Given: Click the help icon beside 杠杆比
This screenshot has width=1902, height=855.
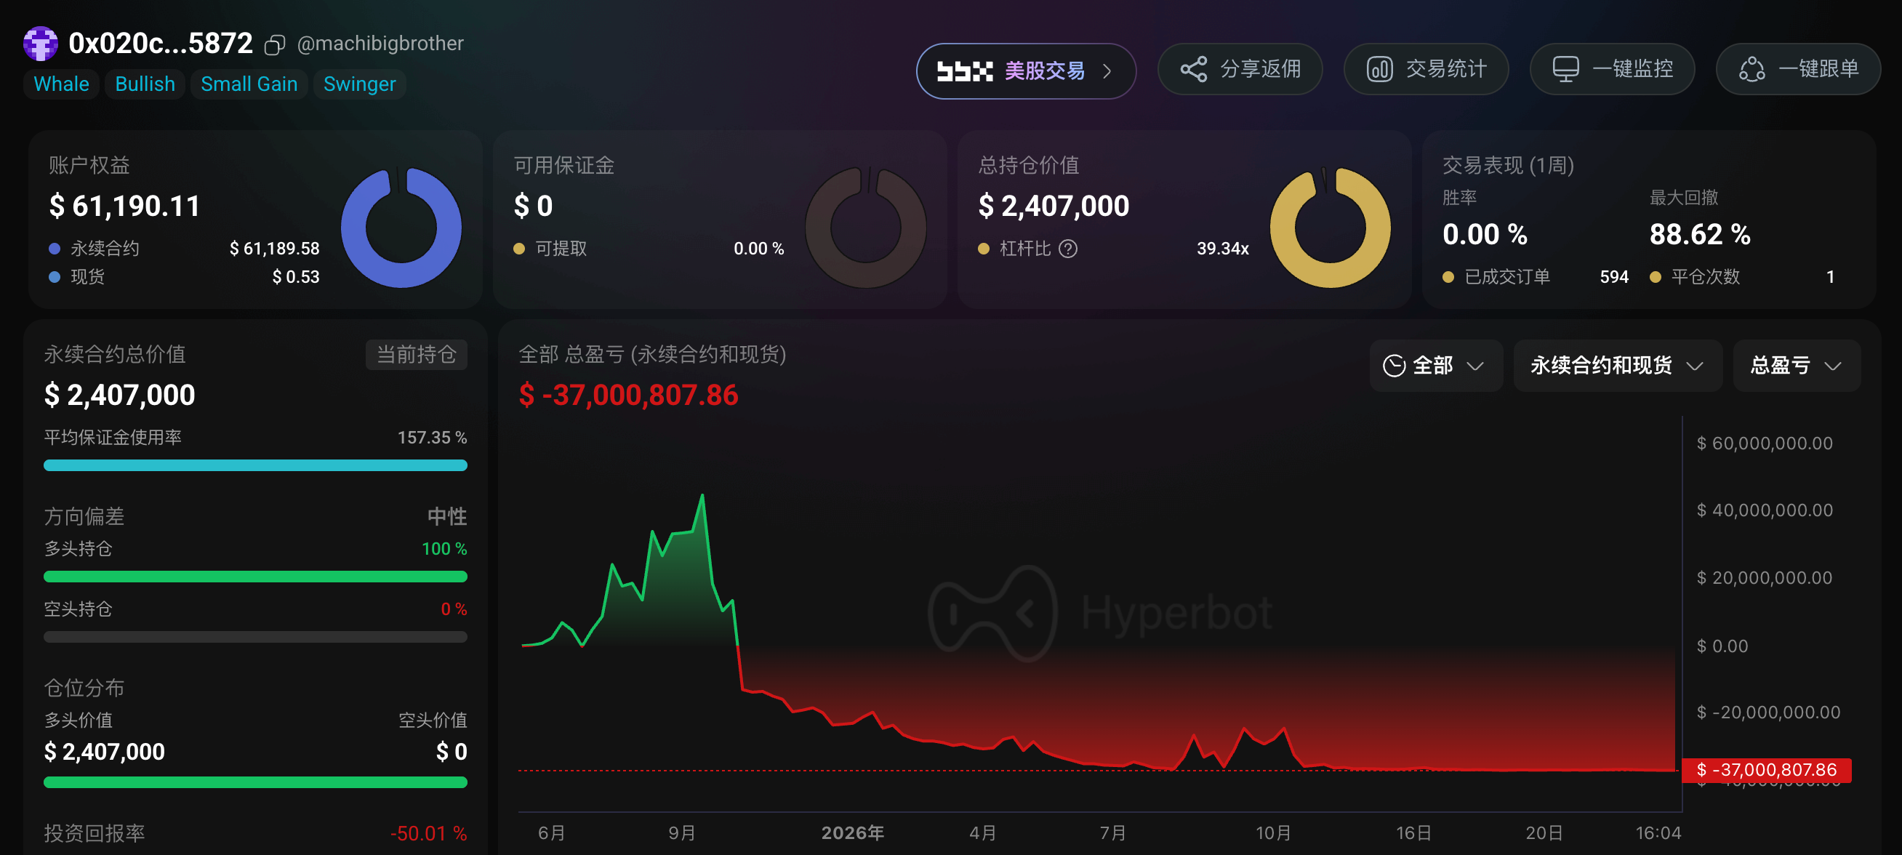Looking at the screenshot, I should 1067,249.
